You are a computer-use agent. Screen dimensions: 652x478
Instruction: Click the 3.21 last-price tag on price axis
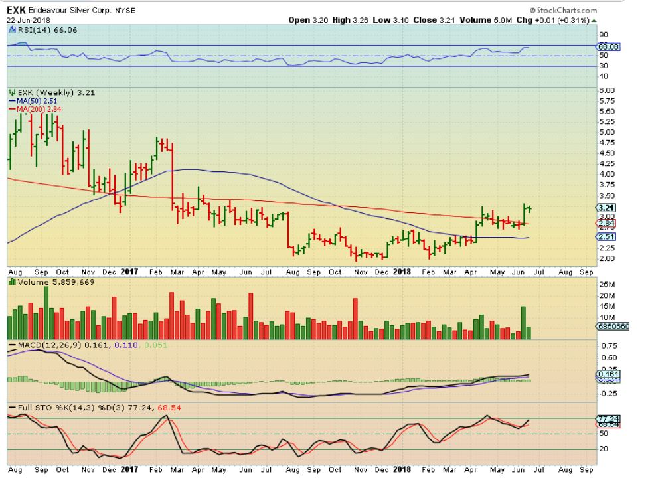tap(606, 208)
